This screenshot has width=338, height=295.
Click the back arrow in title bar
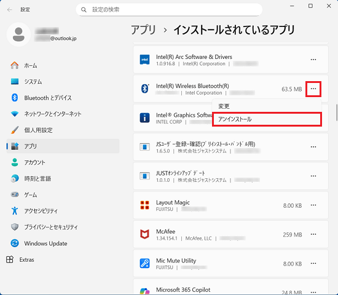[9, 9]
